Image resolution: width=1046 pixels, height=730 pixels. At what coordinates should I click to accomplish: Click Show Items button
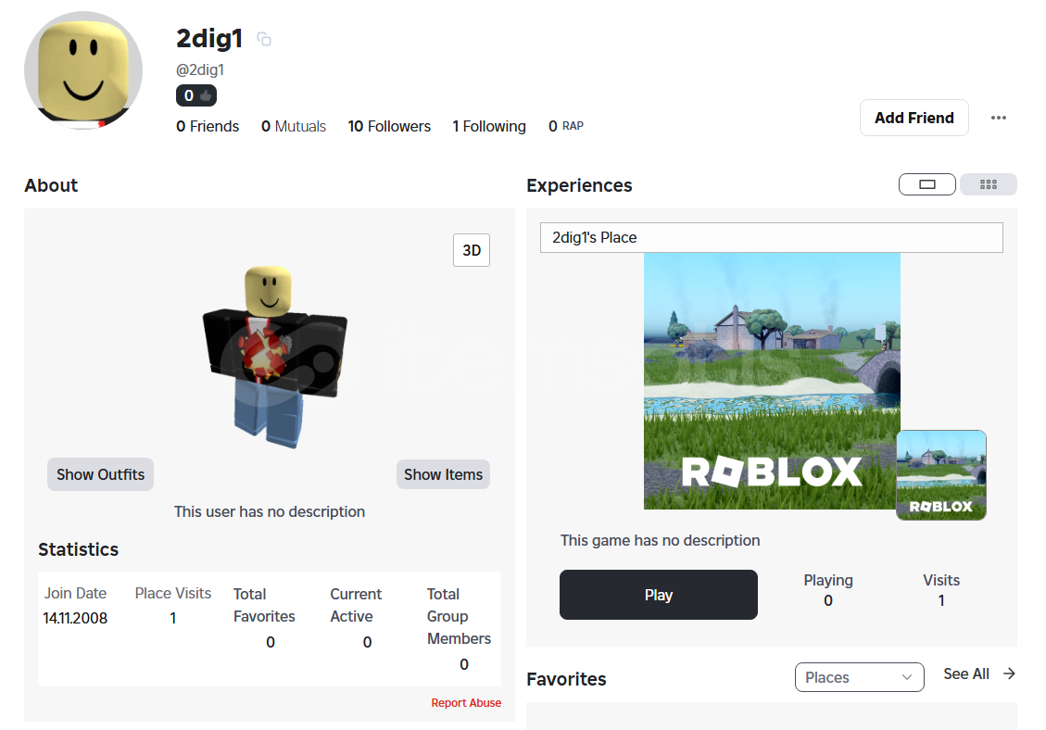click(x=443, y=474)
